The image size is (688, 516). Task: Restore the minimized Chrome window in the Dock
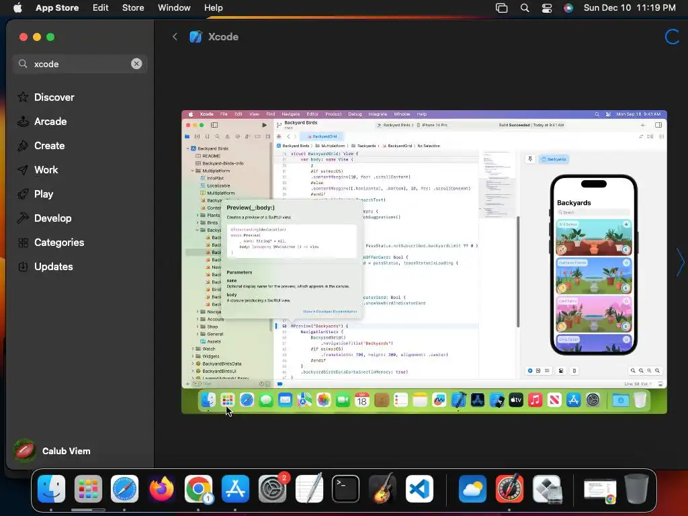(600, 490)
